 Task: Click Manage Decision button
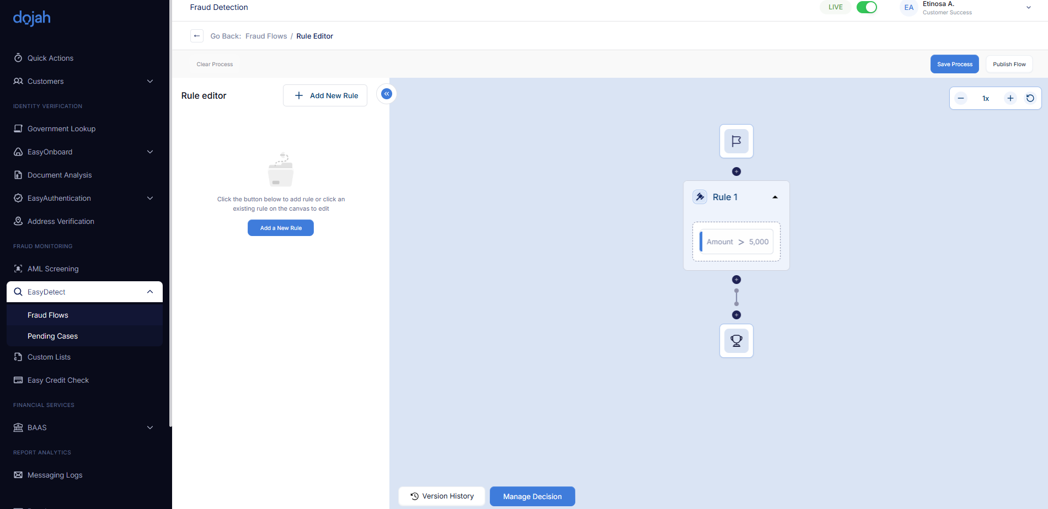click(x=532, y=496)
